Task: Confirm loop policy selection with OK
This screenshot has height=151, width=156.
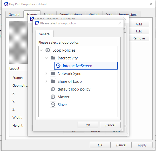Action: click(x=88, y=125)
